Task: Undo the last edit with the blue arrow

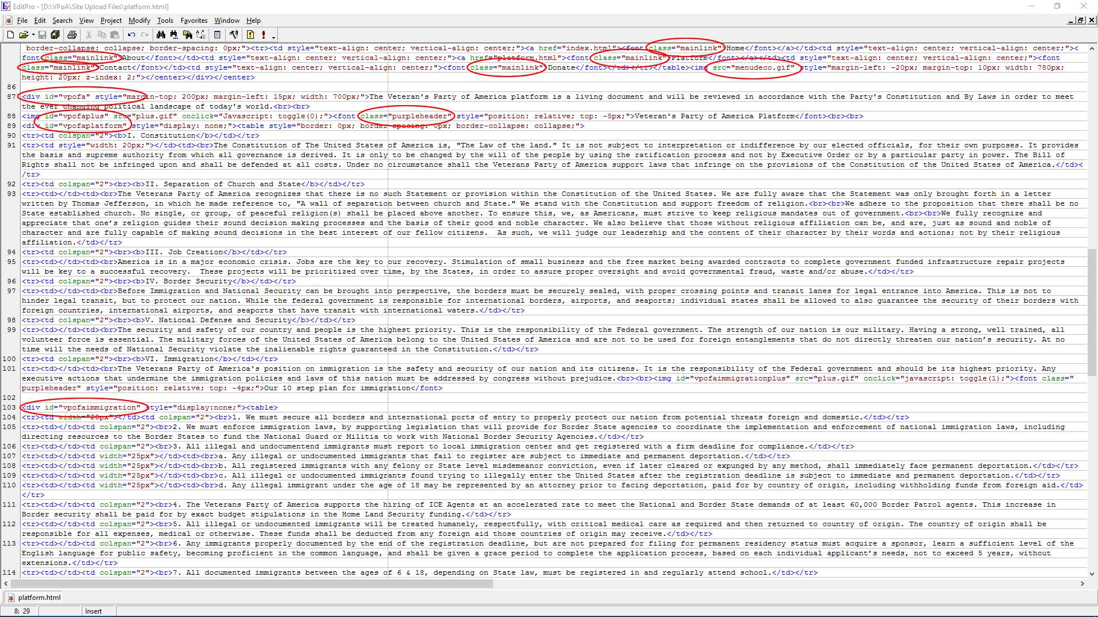Action: 132,35
